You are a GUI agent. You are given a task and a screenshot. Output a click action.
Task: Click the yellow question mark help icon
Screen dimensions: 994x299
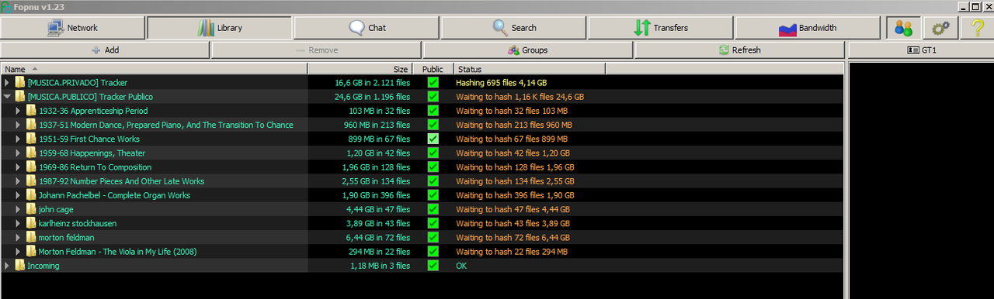977,28
